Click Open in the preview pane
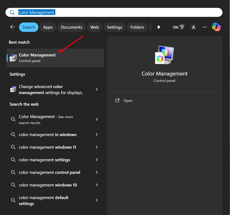This screenshot has height=215, width=230. click(128, 101)
